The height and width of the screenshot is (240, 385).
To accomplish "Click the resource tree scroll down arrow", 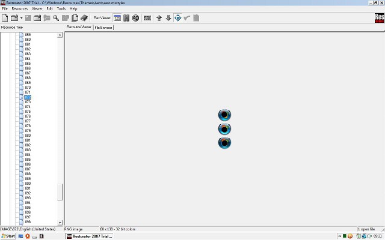I will tap(60, 223).
